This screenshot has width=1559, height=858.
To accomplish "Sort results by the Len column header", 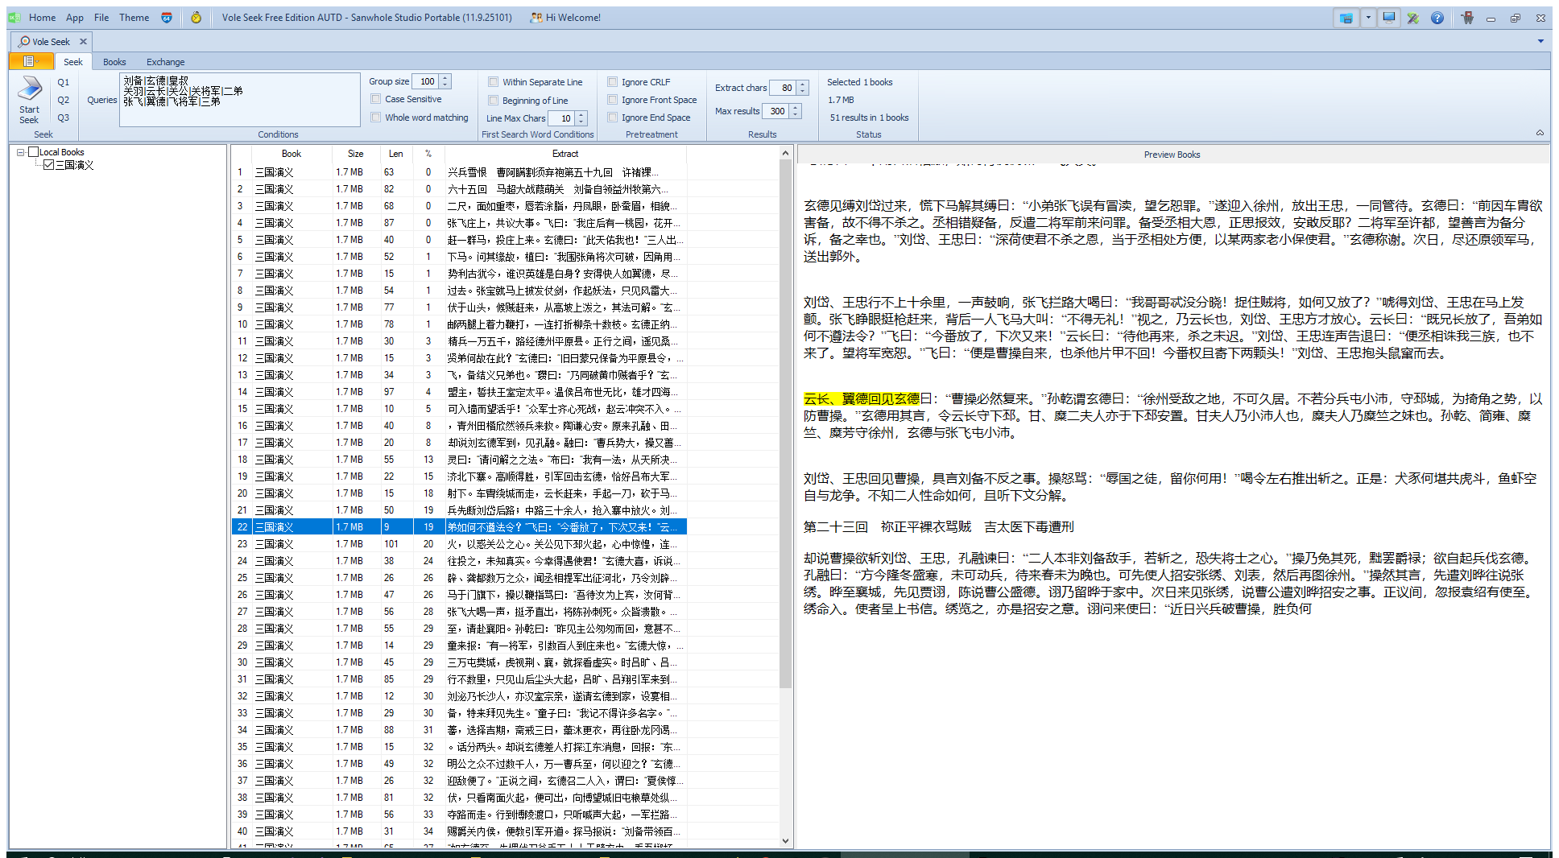I will tap(395, 154).
